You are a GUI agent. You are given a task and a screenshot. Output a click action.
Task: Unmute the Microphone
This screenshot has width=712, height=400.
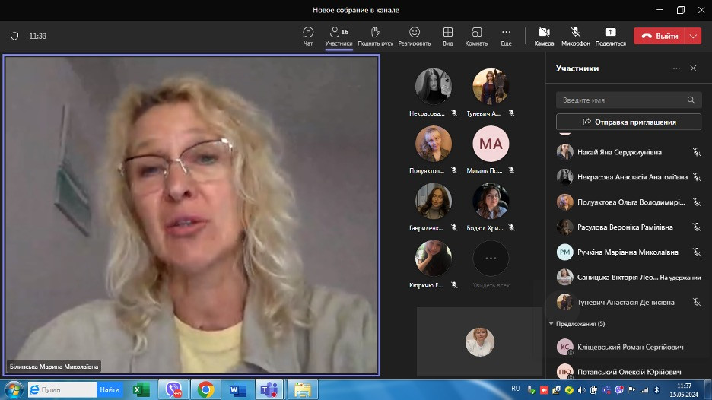576,36
